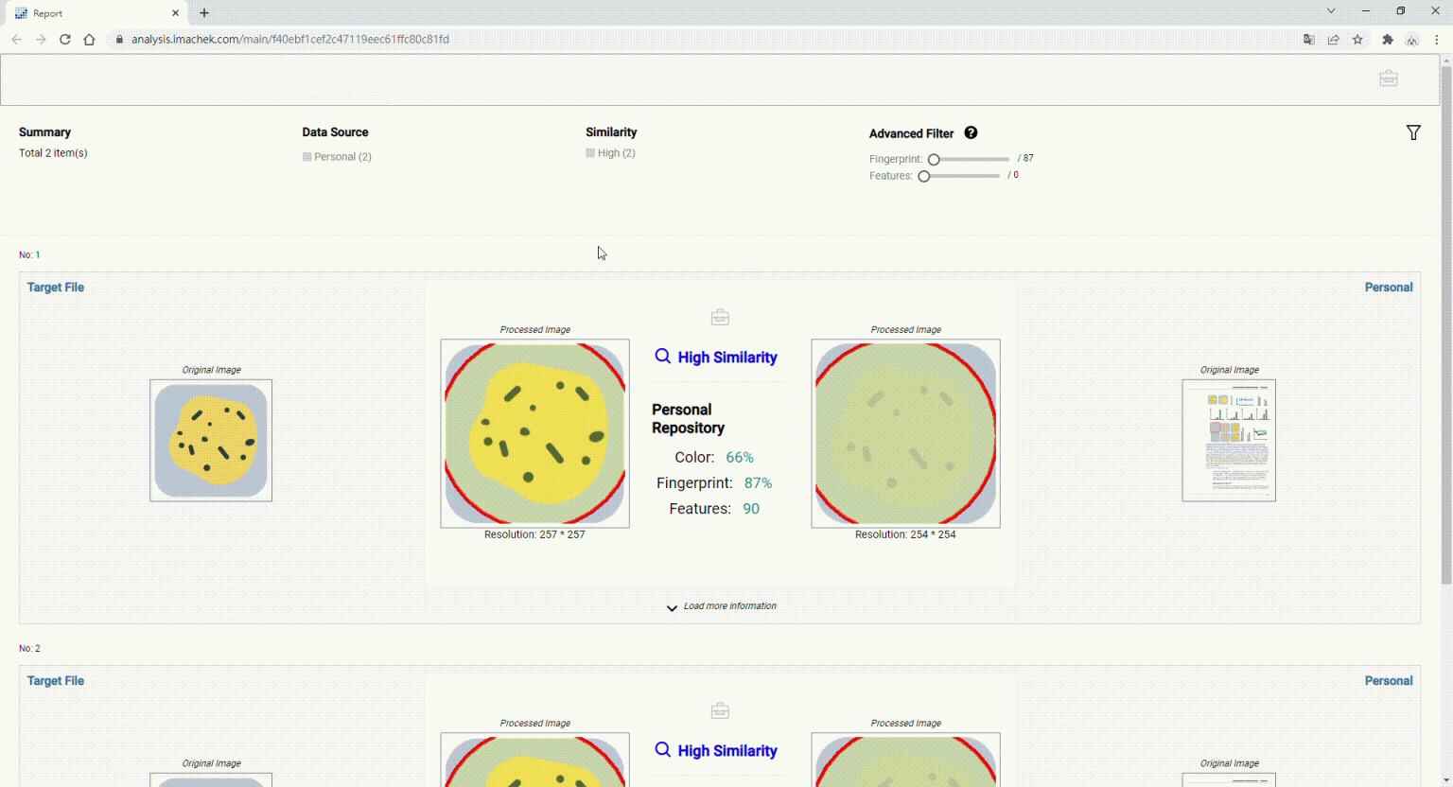Go to browser home icon
Viewport: 1453px width, 787px height.
coord(89,40)
